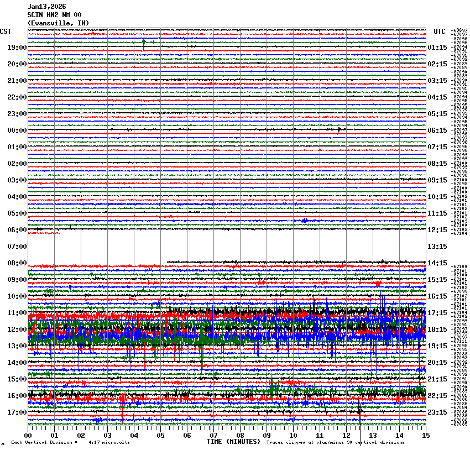Click the UTC column header
Viewport: 470px width, 450px height.
click(439, 32)
